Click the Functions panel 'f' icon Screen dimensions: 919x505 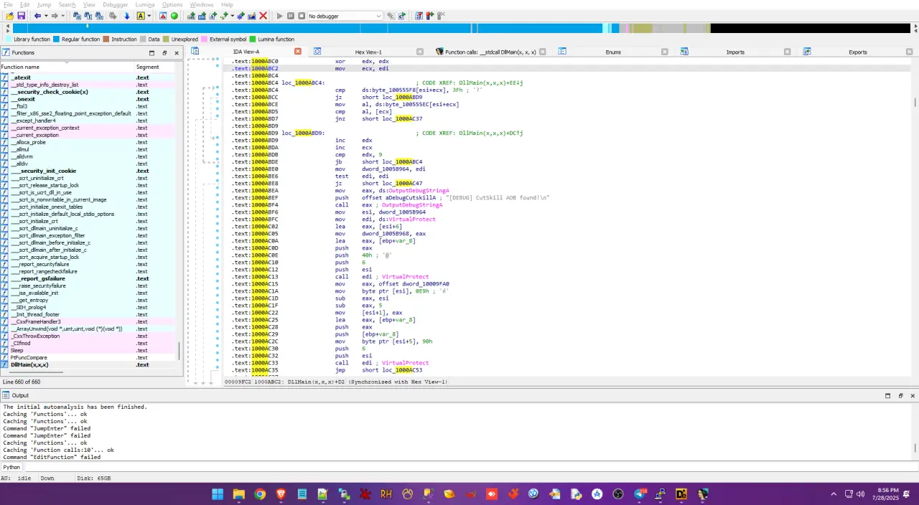[x=5, y=52]
